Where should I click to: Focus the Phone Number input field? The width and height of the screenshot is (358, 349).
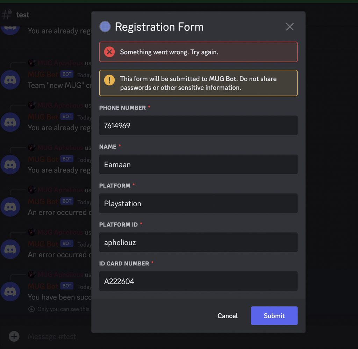(198, 126)
